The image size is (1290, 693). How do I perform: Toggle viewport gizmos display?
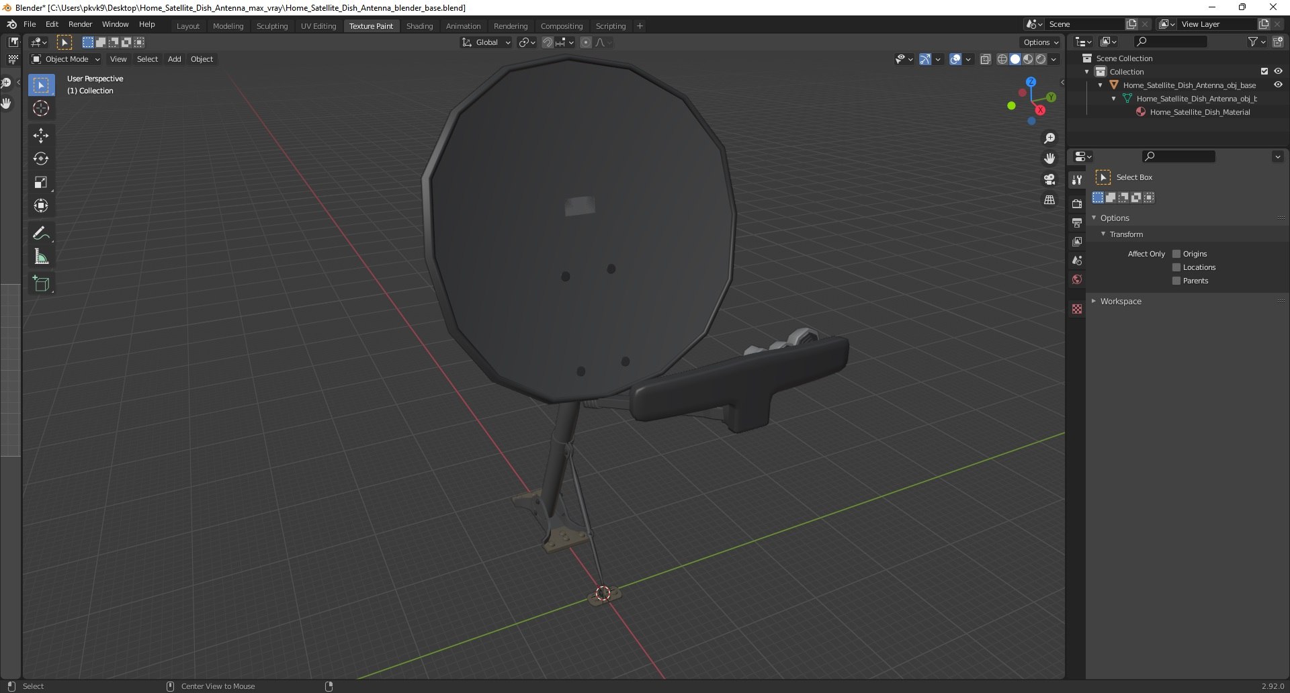(925, 59)
